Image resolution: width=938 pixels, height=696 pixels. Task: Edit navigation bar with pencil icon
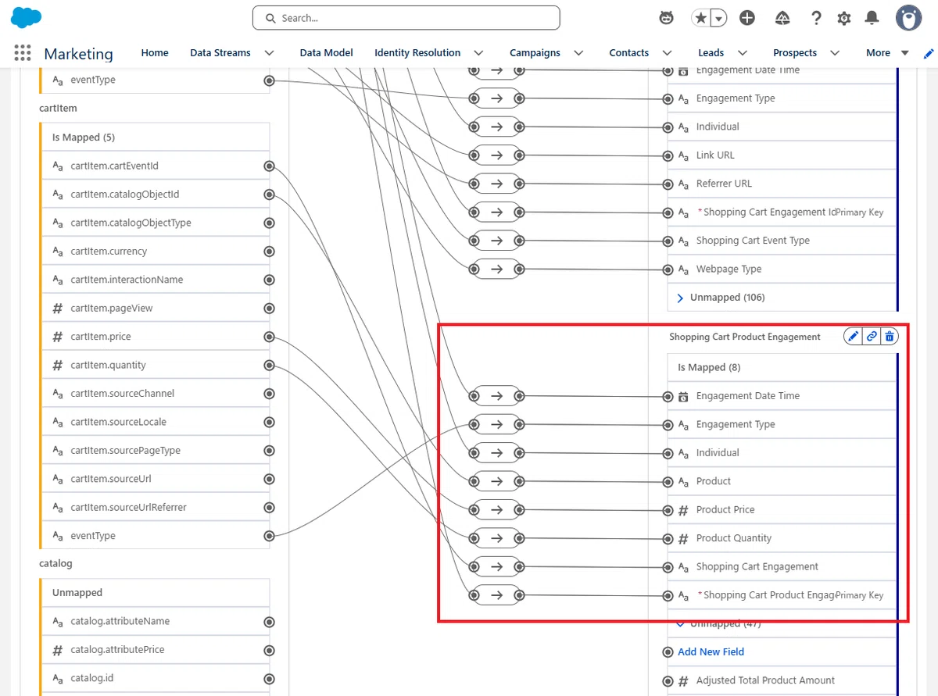click(929, 53)
